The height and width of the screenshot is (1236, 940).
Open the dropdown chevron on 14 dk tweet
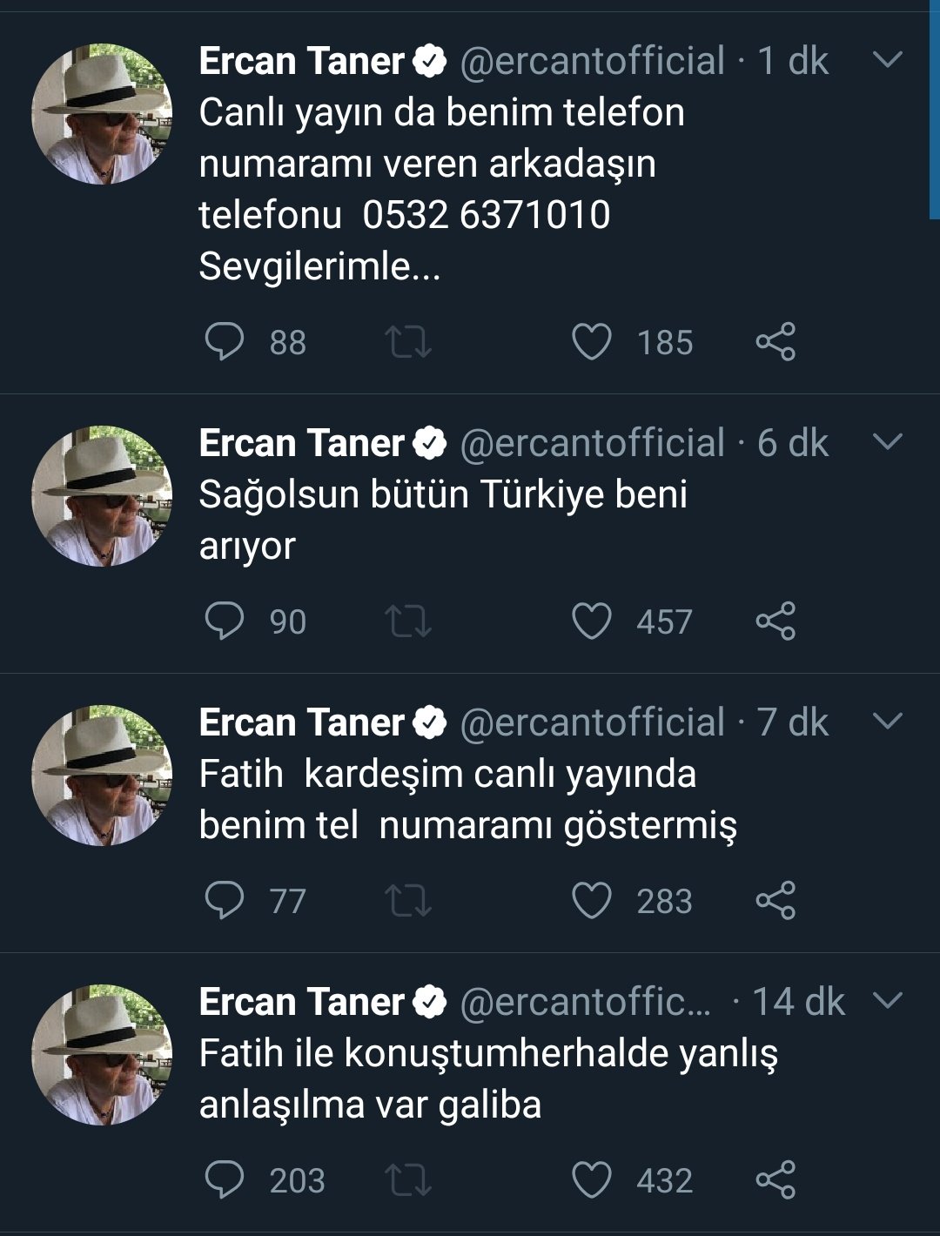887,1001
